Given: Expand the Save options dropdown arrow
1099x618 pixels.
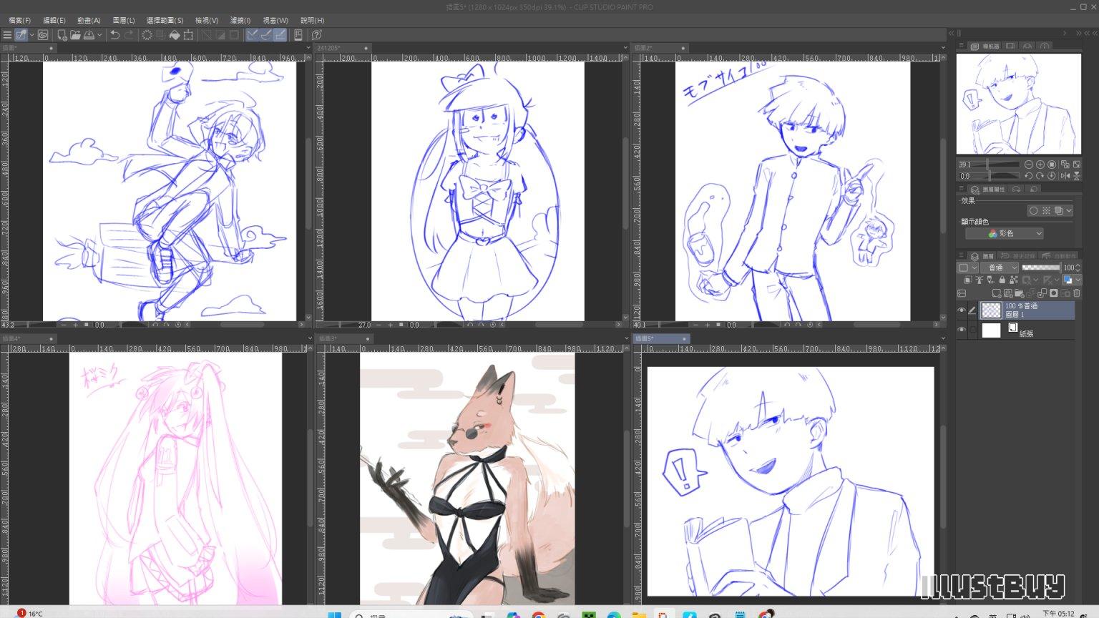Looking at the screenshot, I should pyautogui.click(x=99, y=35).
